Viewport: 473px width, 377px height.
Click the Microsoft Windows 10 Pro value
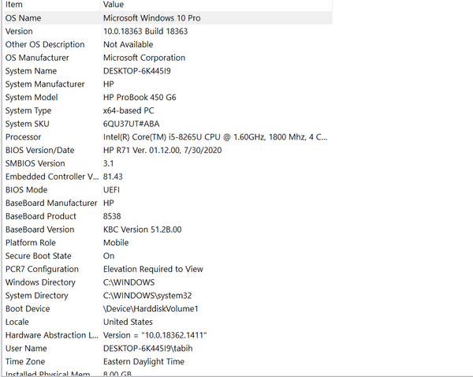[151, 18]
